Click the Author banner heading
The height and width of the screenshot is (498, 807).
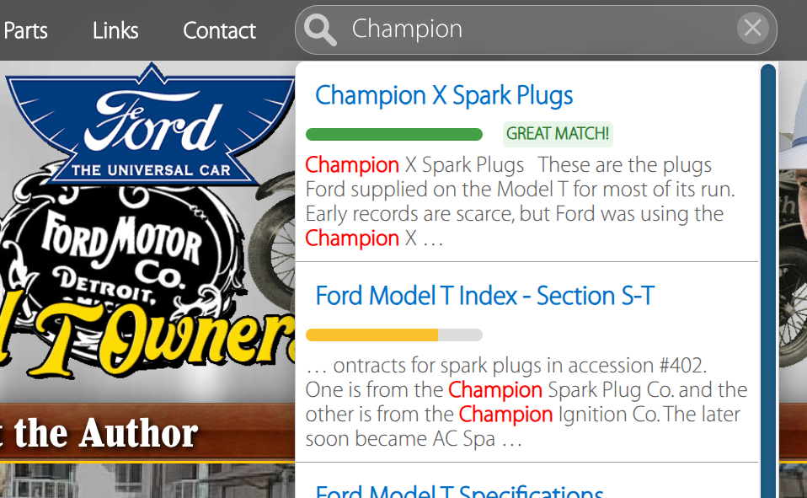pos(101,432)
